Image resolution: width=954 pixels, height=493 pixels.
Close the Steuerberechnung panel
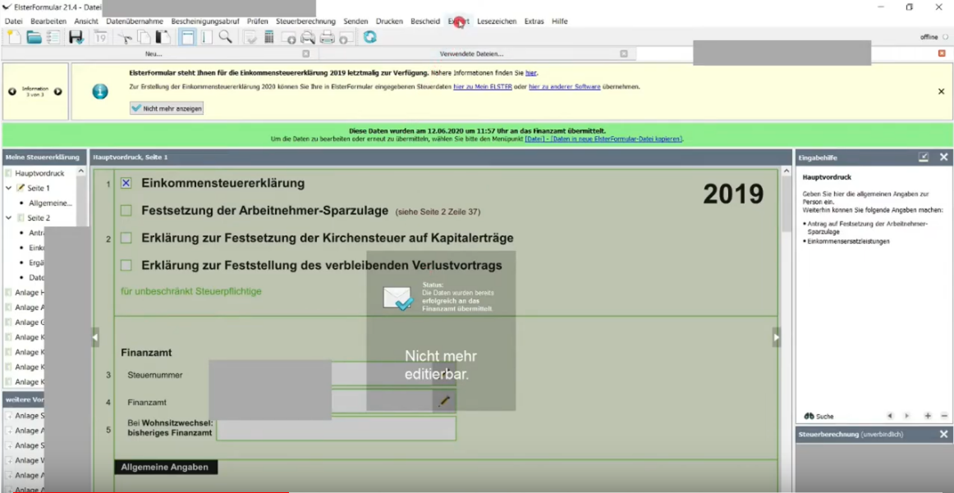[943, 434]
